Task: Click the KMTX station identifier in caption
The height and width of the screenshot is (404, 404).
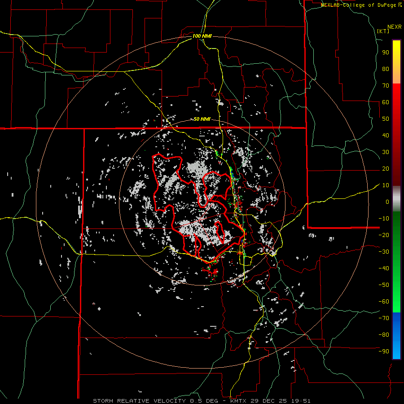Action: [x=239, y=400]
